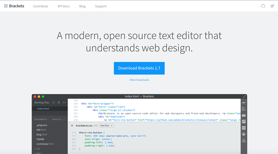
Task: Click the div id="download" code line
Action: click(x=112, y=117)
